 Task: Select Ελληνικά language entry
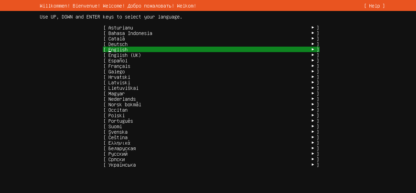(x=119, y=143)
